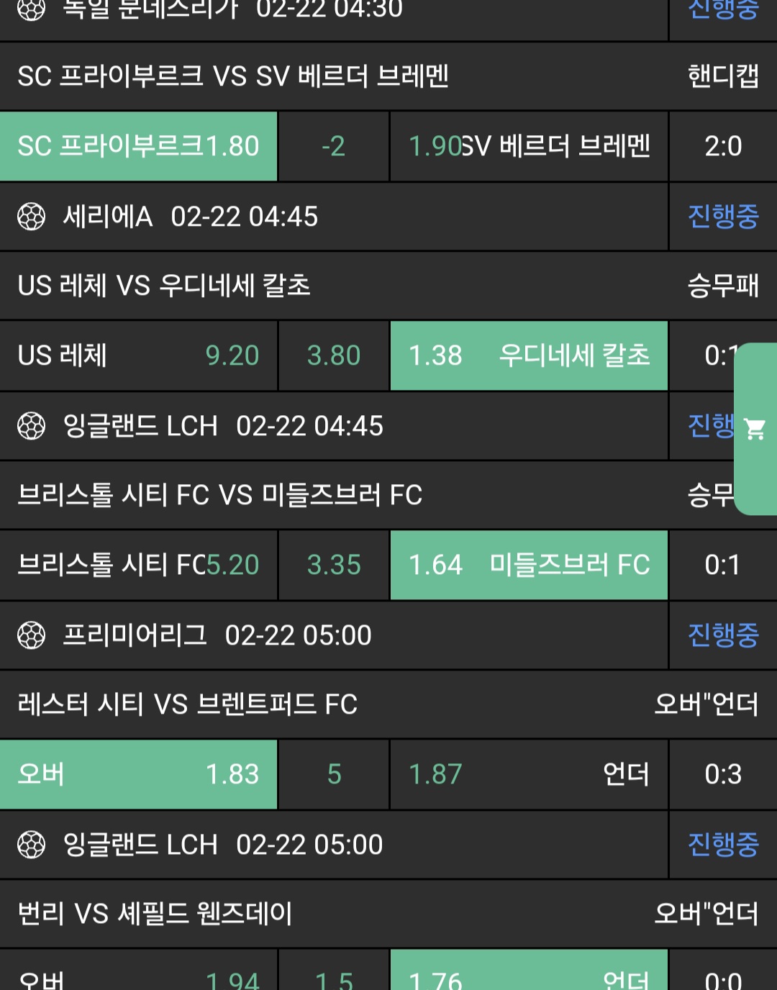Select the 3.35 draw odds
The height and width of the screenshot is (990, 777).
334,565
